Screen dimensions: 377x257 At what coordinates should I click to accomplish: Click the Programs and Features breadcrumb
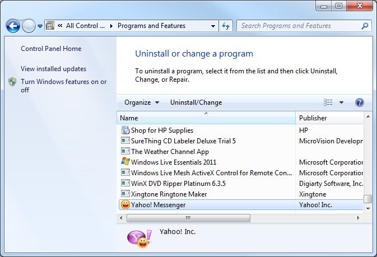[151, 26]
